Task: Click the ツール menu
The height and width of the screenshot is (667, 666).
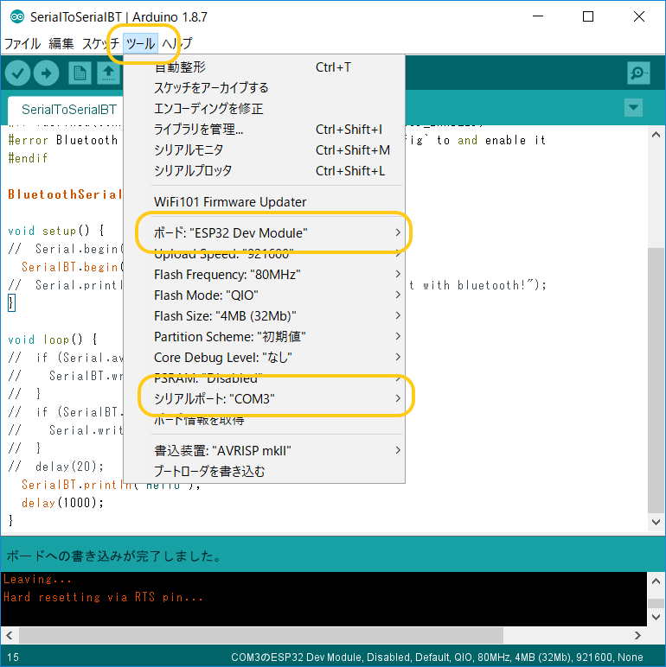Action: tap(140, 43)
